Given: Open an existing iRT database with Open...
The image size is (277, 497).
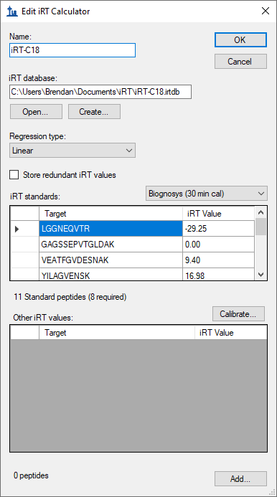Looking at the screenshot, I should 36,112.
